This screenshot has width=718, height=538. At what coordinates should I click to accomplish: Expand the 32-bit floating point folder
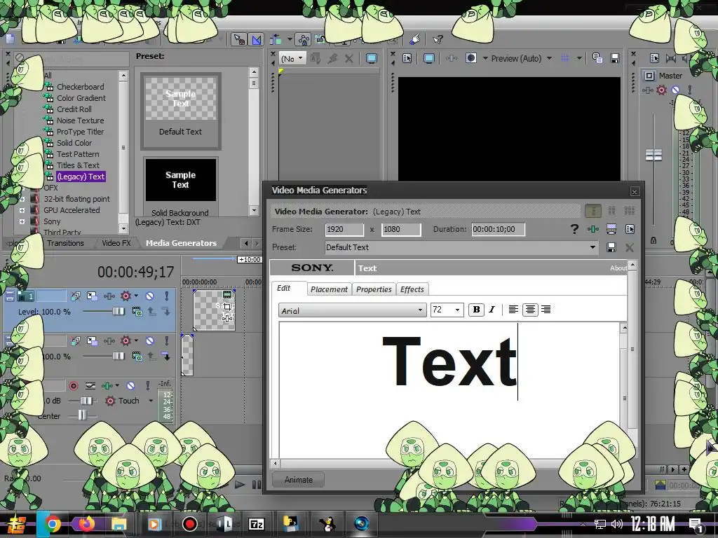[22, 199]
